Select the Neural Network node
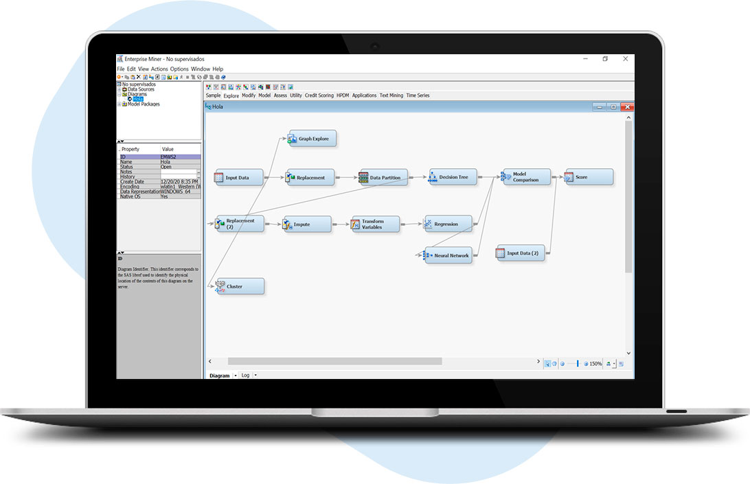This screenshot has width=750, height=484. [448, 255]
